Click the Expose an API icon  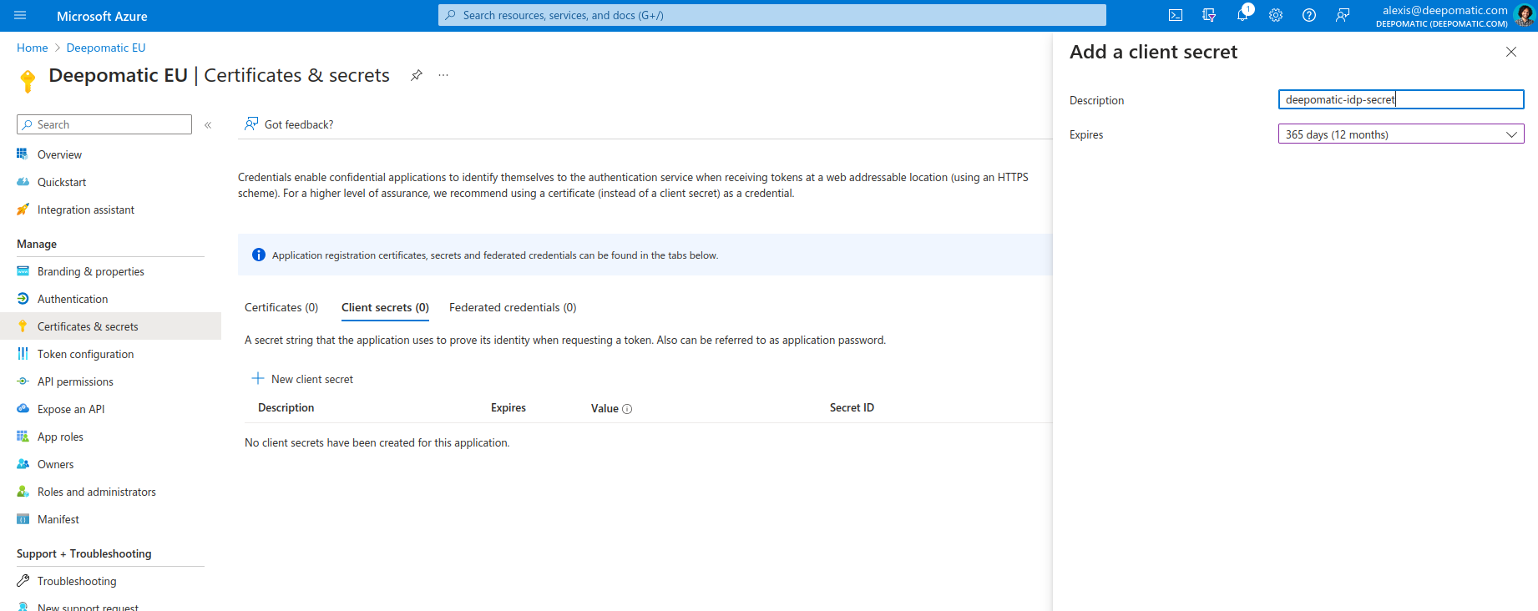point(23,409)
